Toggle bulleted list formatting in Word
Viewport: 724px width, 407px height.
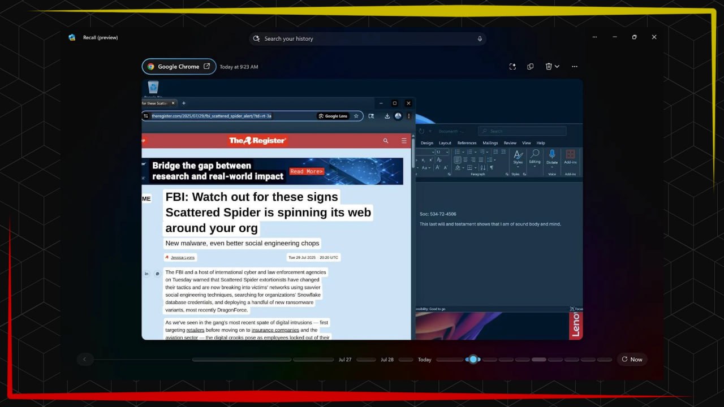tap(458, 152)
